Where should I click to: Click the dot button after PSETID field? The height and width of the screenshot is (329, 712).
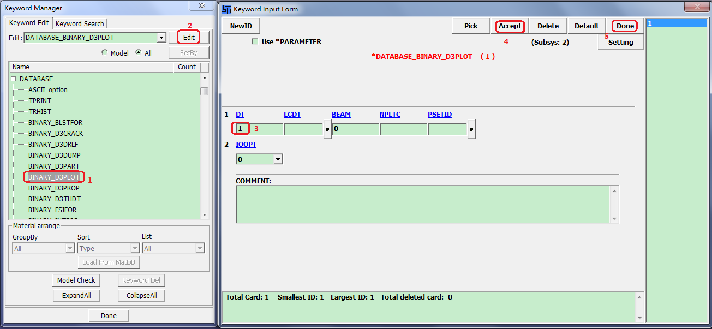[471, 130]
